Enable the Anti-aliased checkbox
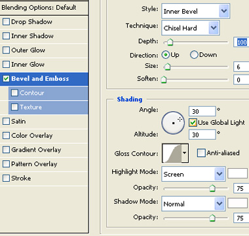 click(x=201, y=153)
